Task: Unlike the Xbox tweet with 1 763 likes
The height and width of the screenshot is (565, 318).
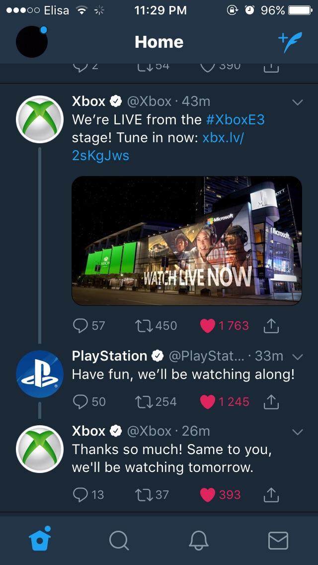Action: pyautogui.click(x=207, y=326)
